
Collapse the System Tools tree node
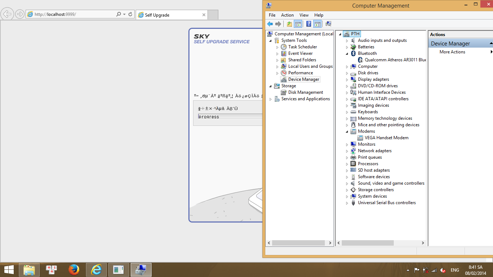click(271, 41)
